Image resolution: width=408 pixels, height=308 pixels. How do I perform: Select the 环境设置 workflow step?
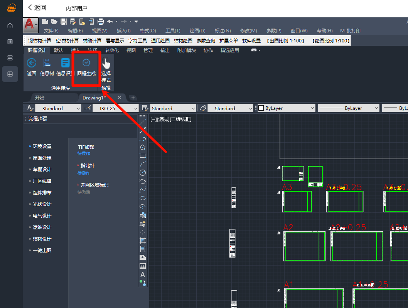click(42, 146)
